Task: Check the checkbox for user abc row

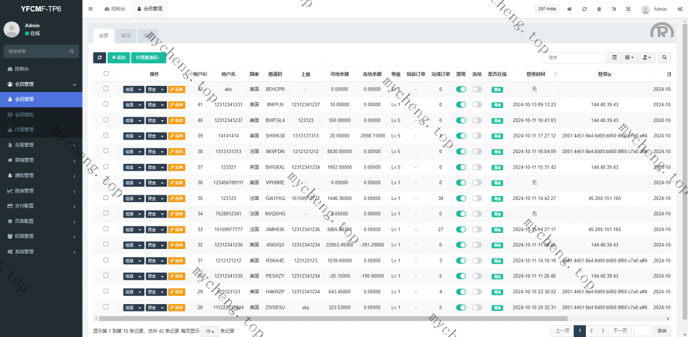Action: (x=106, y=89)
